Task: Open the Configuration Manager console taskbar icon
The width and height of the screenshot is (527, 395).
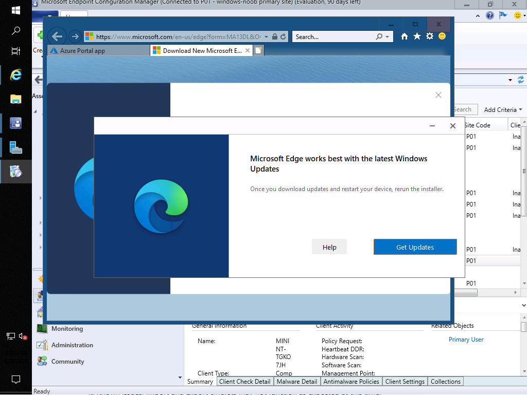Action: tap(16, 123)
